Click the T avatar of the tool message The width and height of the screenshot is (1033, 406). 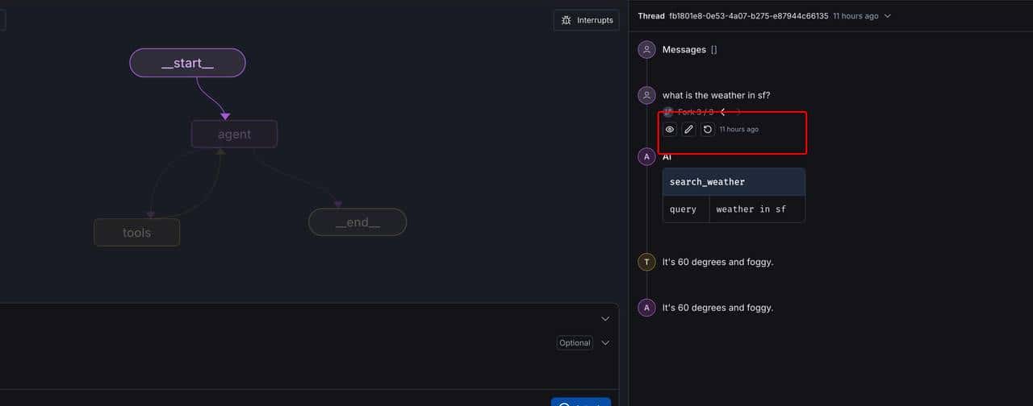point(646,262)
